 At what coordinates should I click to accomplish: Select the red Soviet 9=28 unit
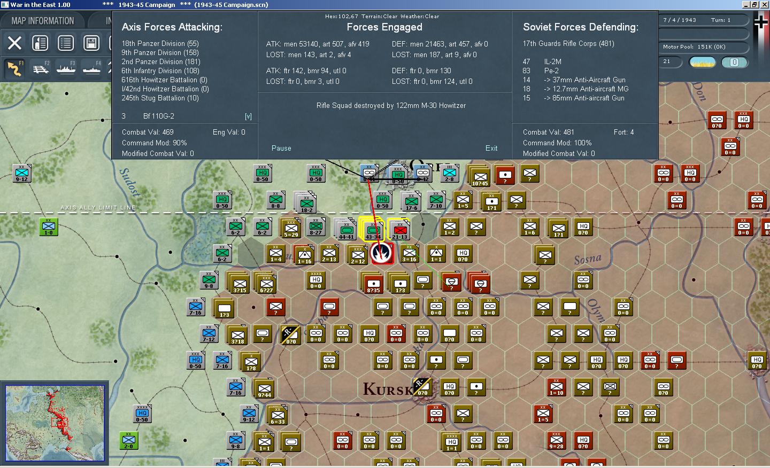coord(556,440)
